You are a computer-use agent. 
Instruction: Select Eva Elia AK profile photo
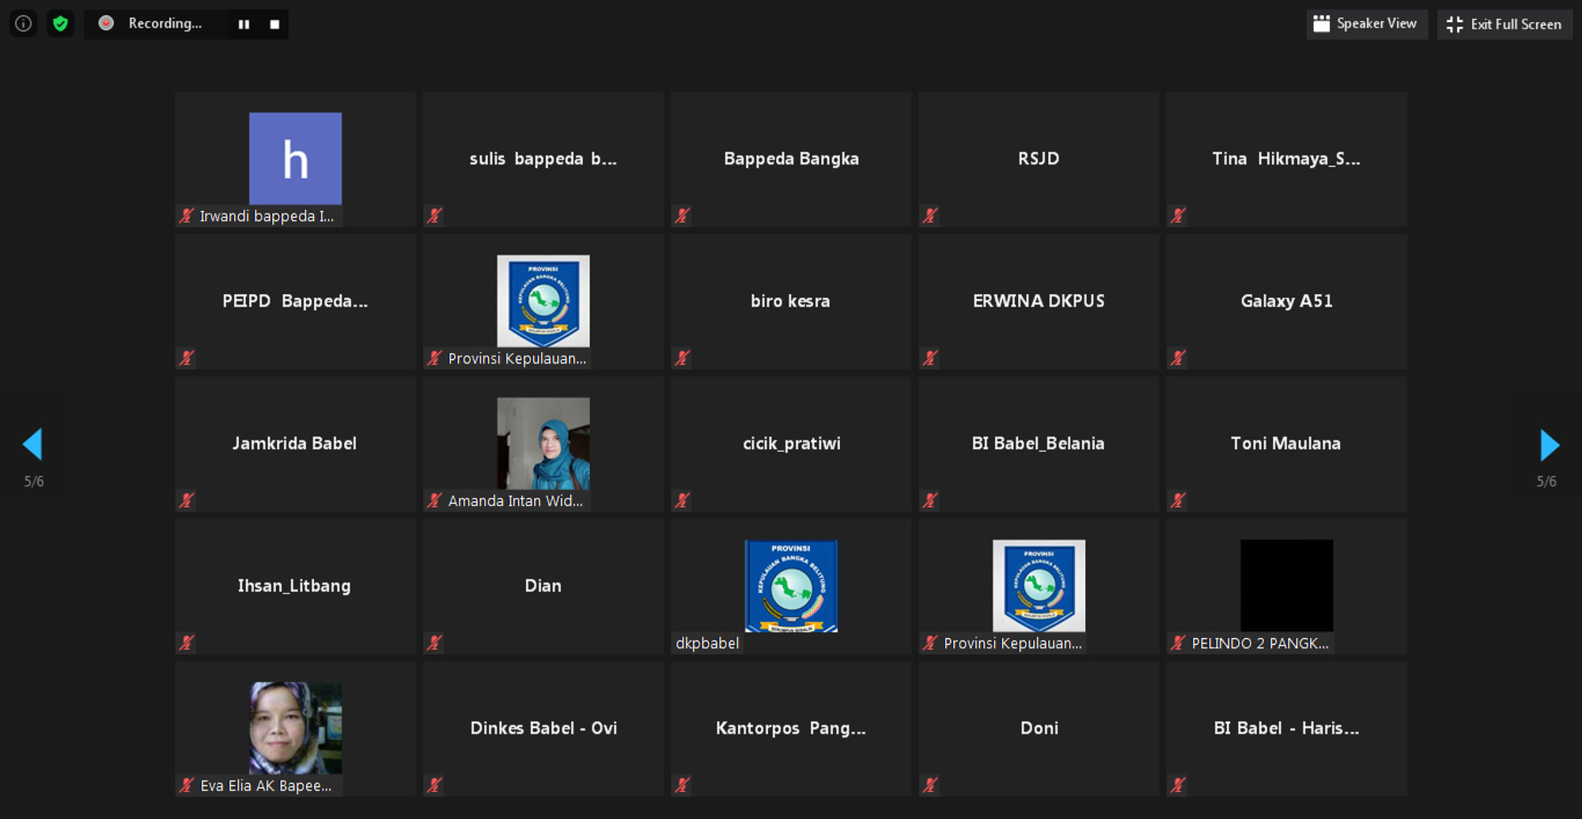[x=295, y=727]
